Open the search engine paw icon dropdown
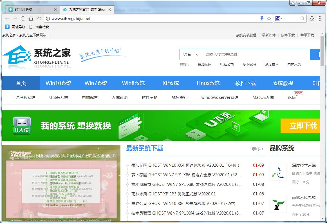 [279, 19]
